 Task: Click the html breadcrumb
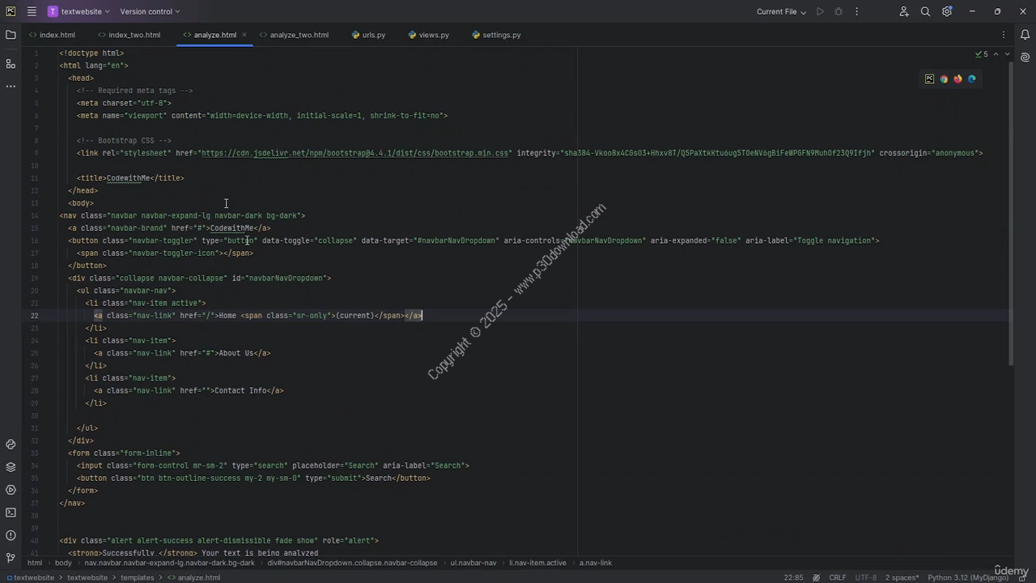pos(35,563)
